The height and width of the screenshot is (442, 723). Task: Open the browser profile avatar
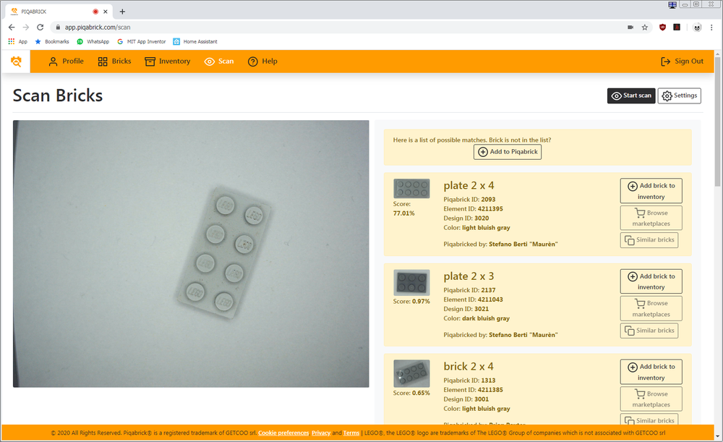coord(697,27)
